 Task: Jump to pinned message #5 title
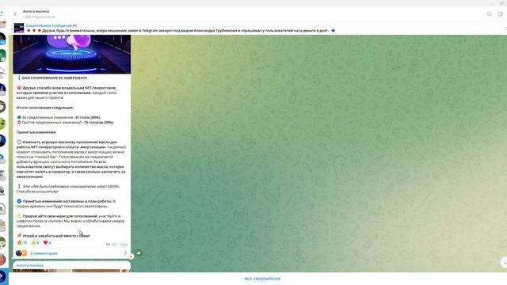point(51,25)
